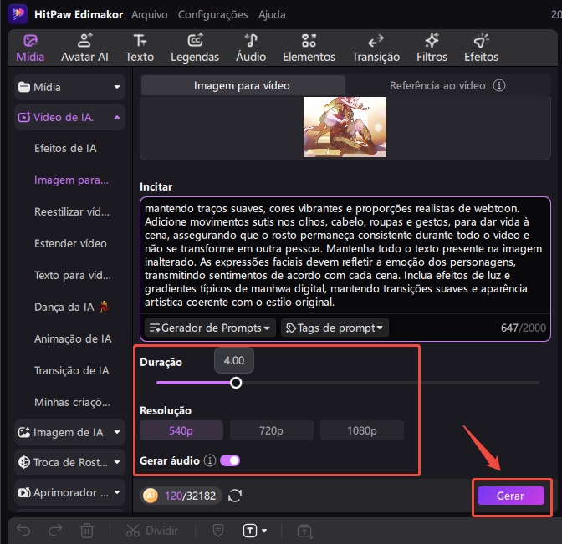Select Reestilizar víd... in the sidebar
This screenshot has height=544, width=562.
[72, 211]
